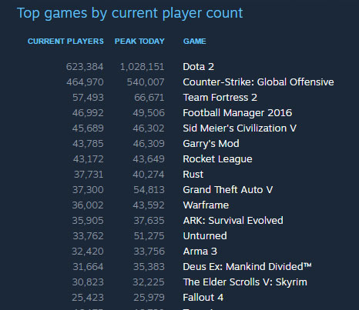359x310 pixels.
Task: Click the Arma 3 link
Action: (200, 252)
